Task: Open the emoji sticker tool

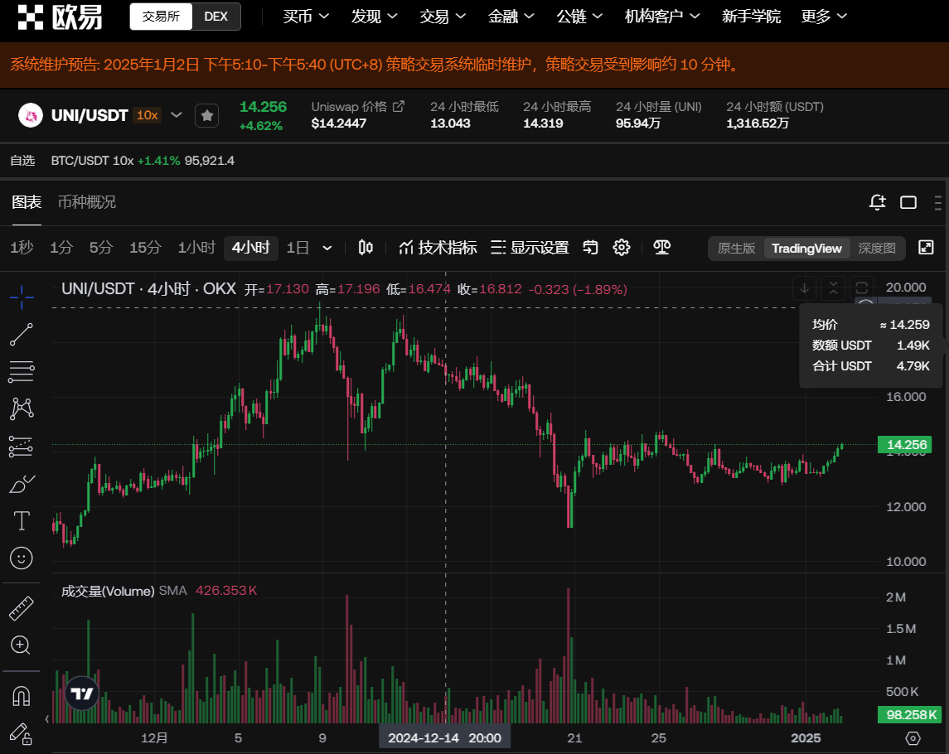Action: [x=22, y=558]
